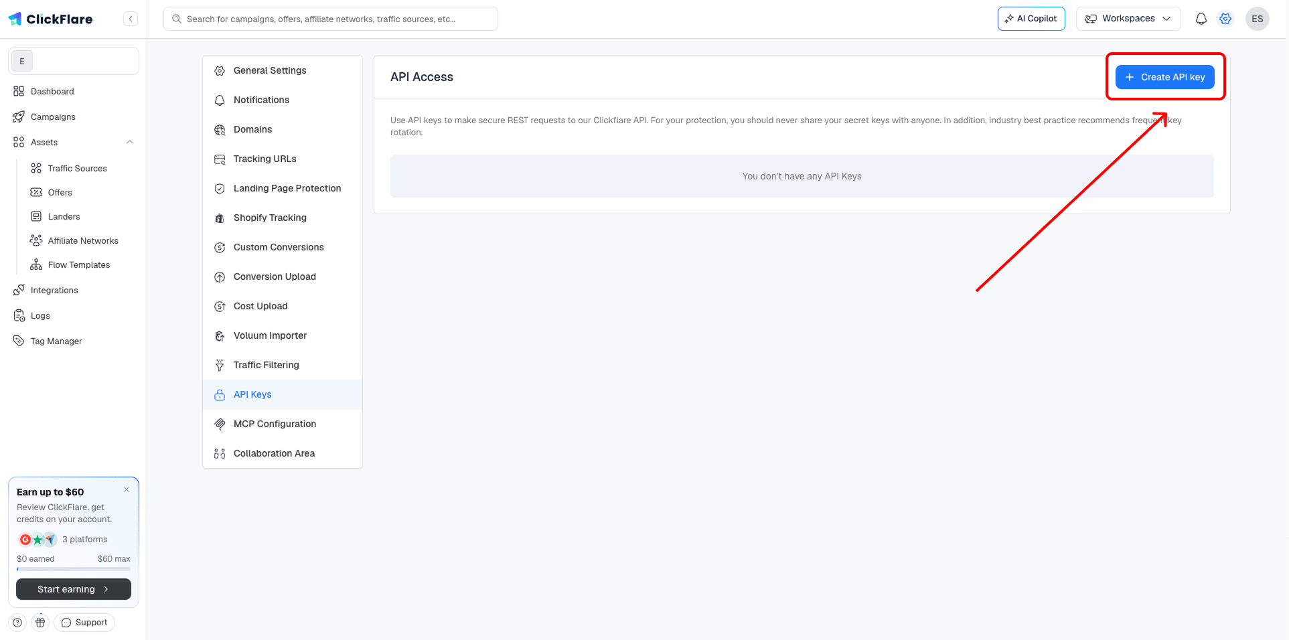The image size is (1289, 640).
Task: Click the Start earning button
Action: (x=74, y=589)
